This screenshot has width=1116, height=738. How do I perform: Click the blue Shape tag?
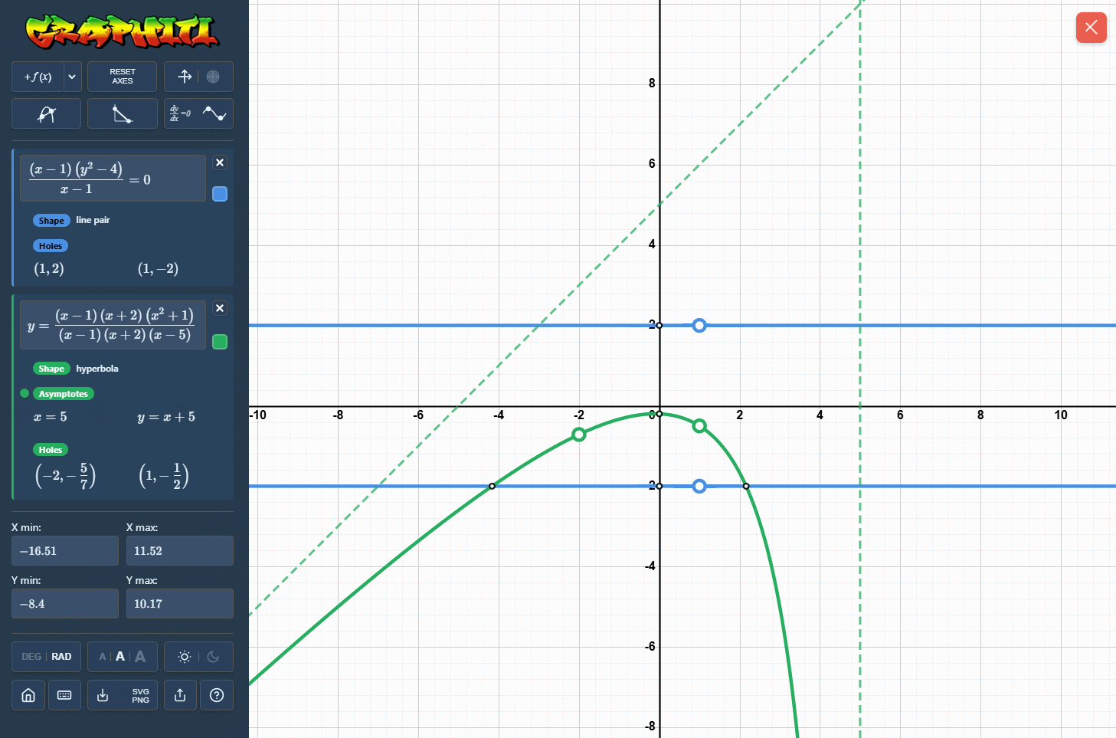51,221
